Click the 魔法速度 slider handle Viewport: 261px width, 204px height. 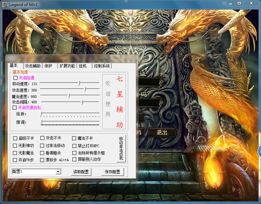coord(69,96)
